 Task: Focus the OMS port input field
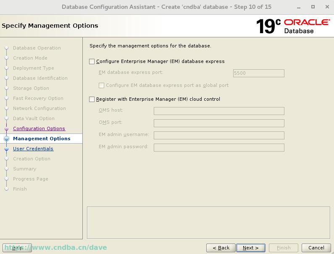(219, 123)
